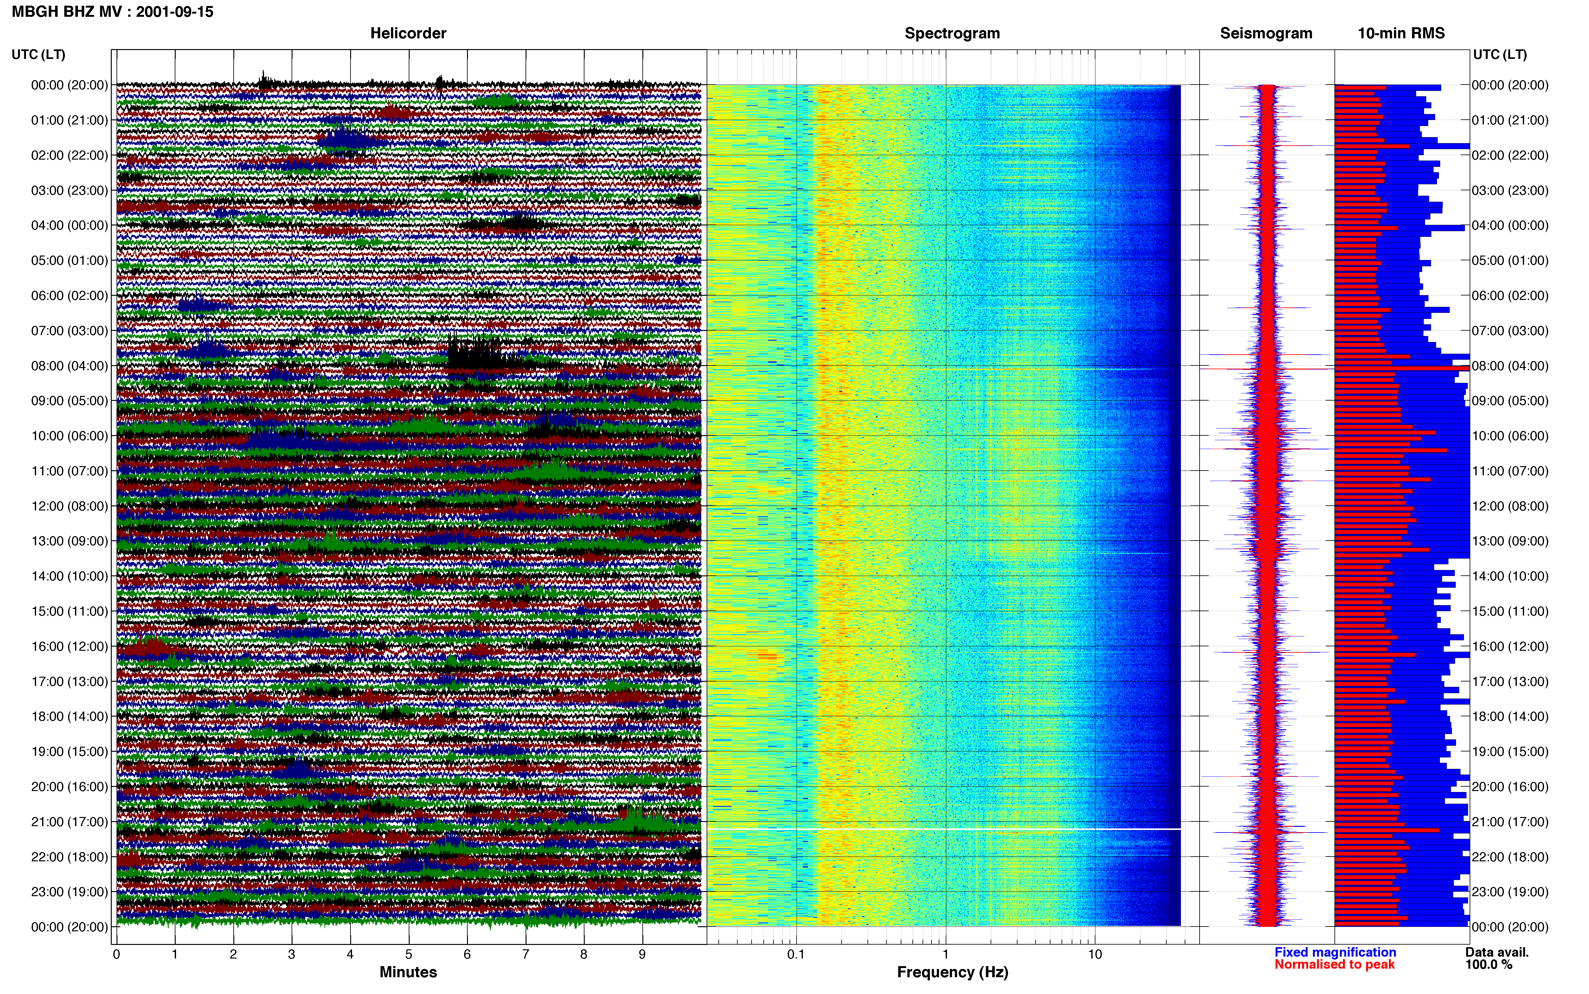1589x994 pixels.
Task: Click the longest red RMS bar at 08:00
Action: [x=1402, y=368]
